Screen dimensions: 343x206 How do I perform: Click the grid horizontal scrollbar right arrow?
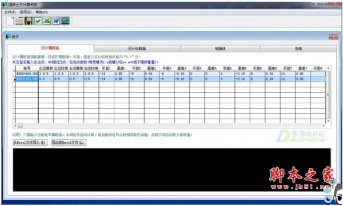tap(324, 126)
